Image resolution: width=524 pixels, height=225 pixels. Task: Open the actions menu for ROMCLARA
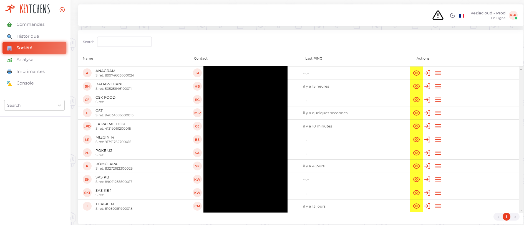point(438,166)
